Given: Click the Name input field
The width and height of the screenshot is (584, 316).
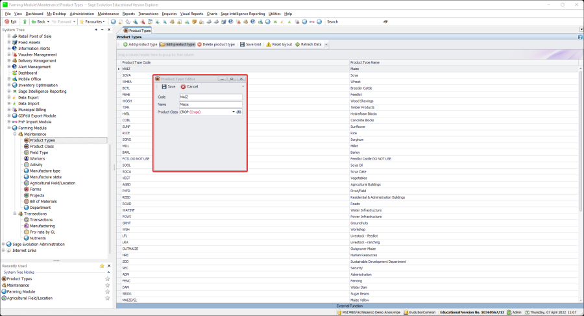Looking at the screenshot, I should 210,104.
